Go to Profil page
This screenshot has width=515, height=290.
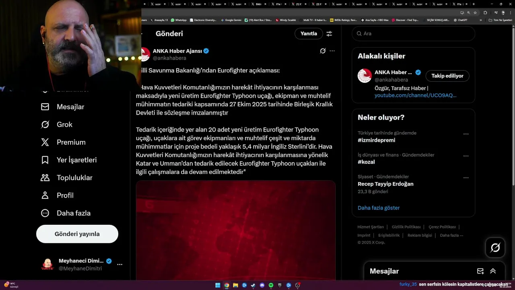[x=57, y=195]
